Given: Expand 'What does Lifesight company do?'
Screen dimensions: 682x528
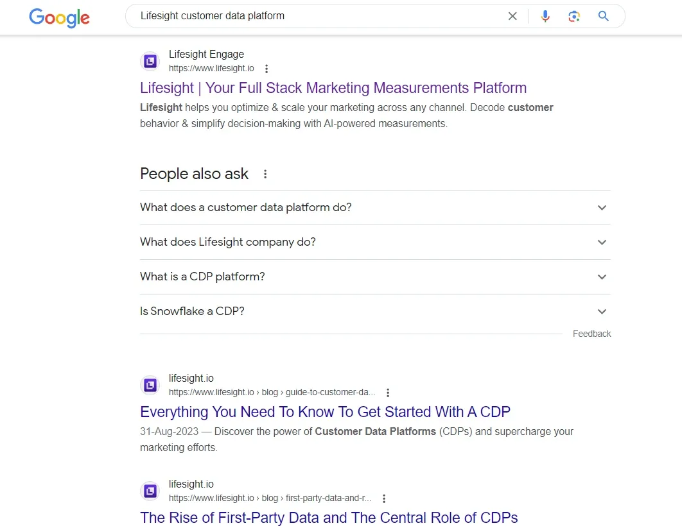Looking at the screenshot, I should (375, 242).
